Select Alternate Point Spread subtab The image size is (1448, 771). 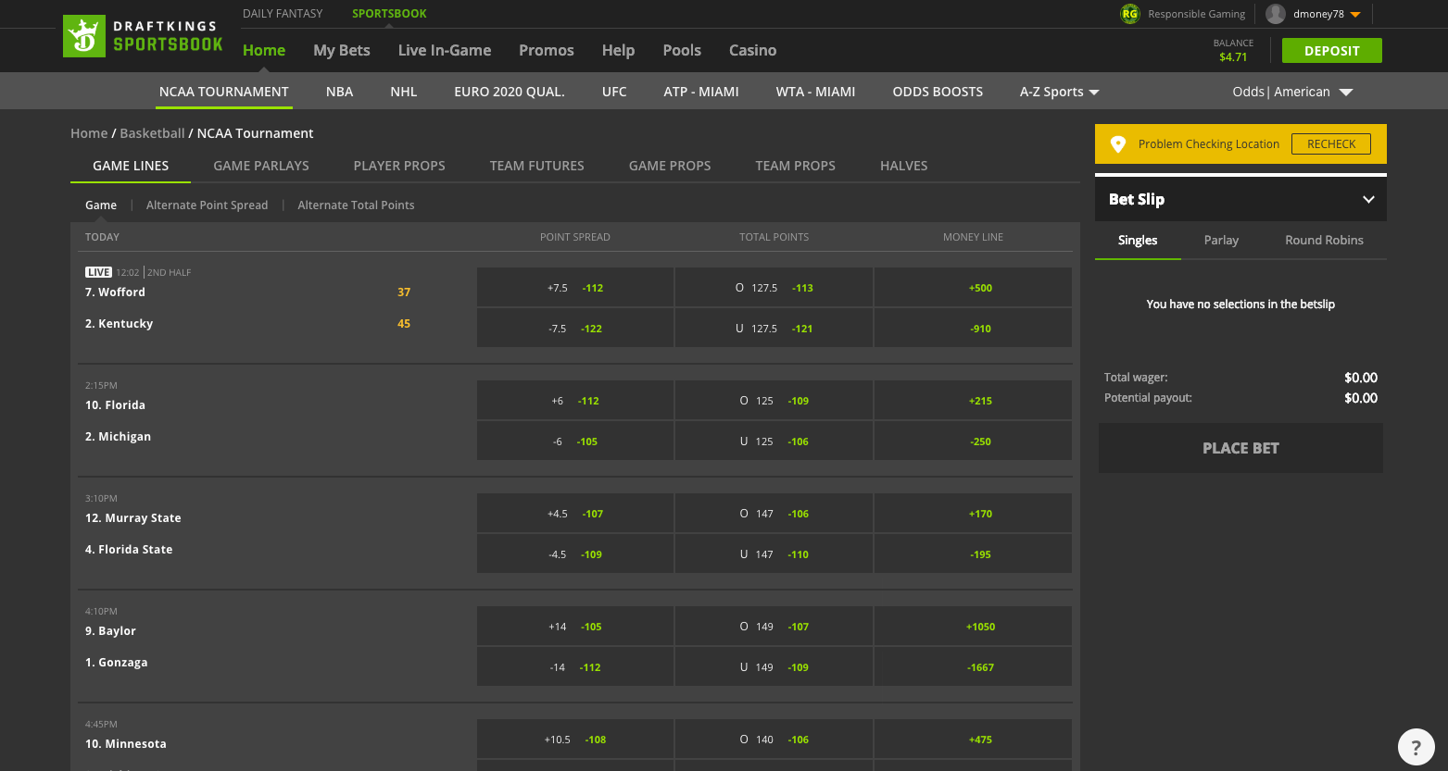[207, 205]
